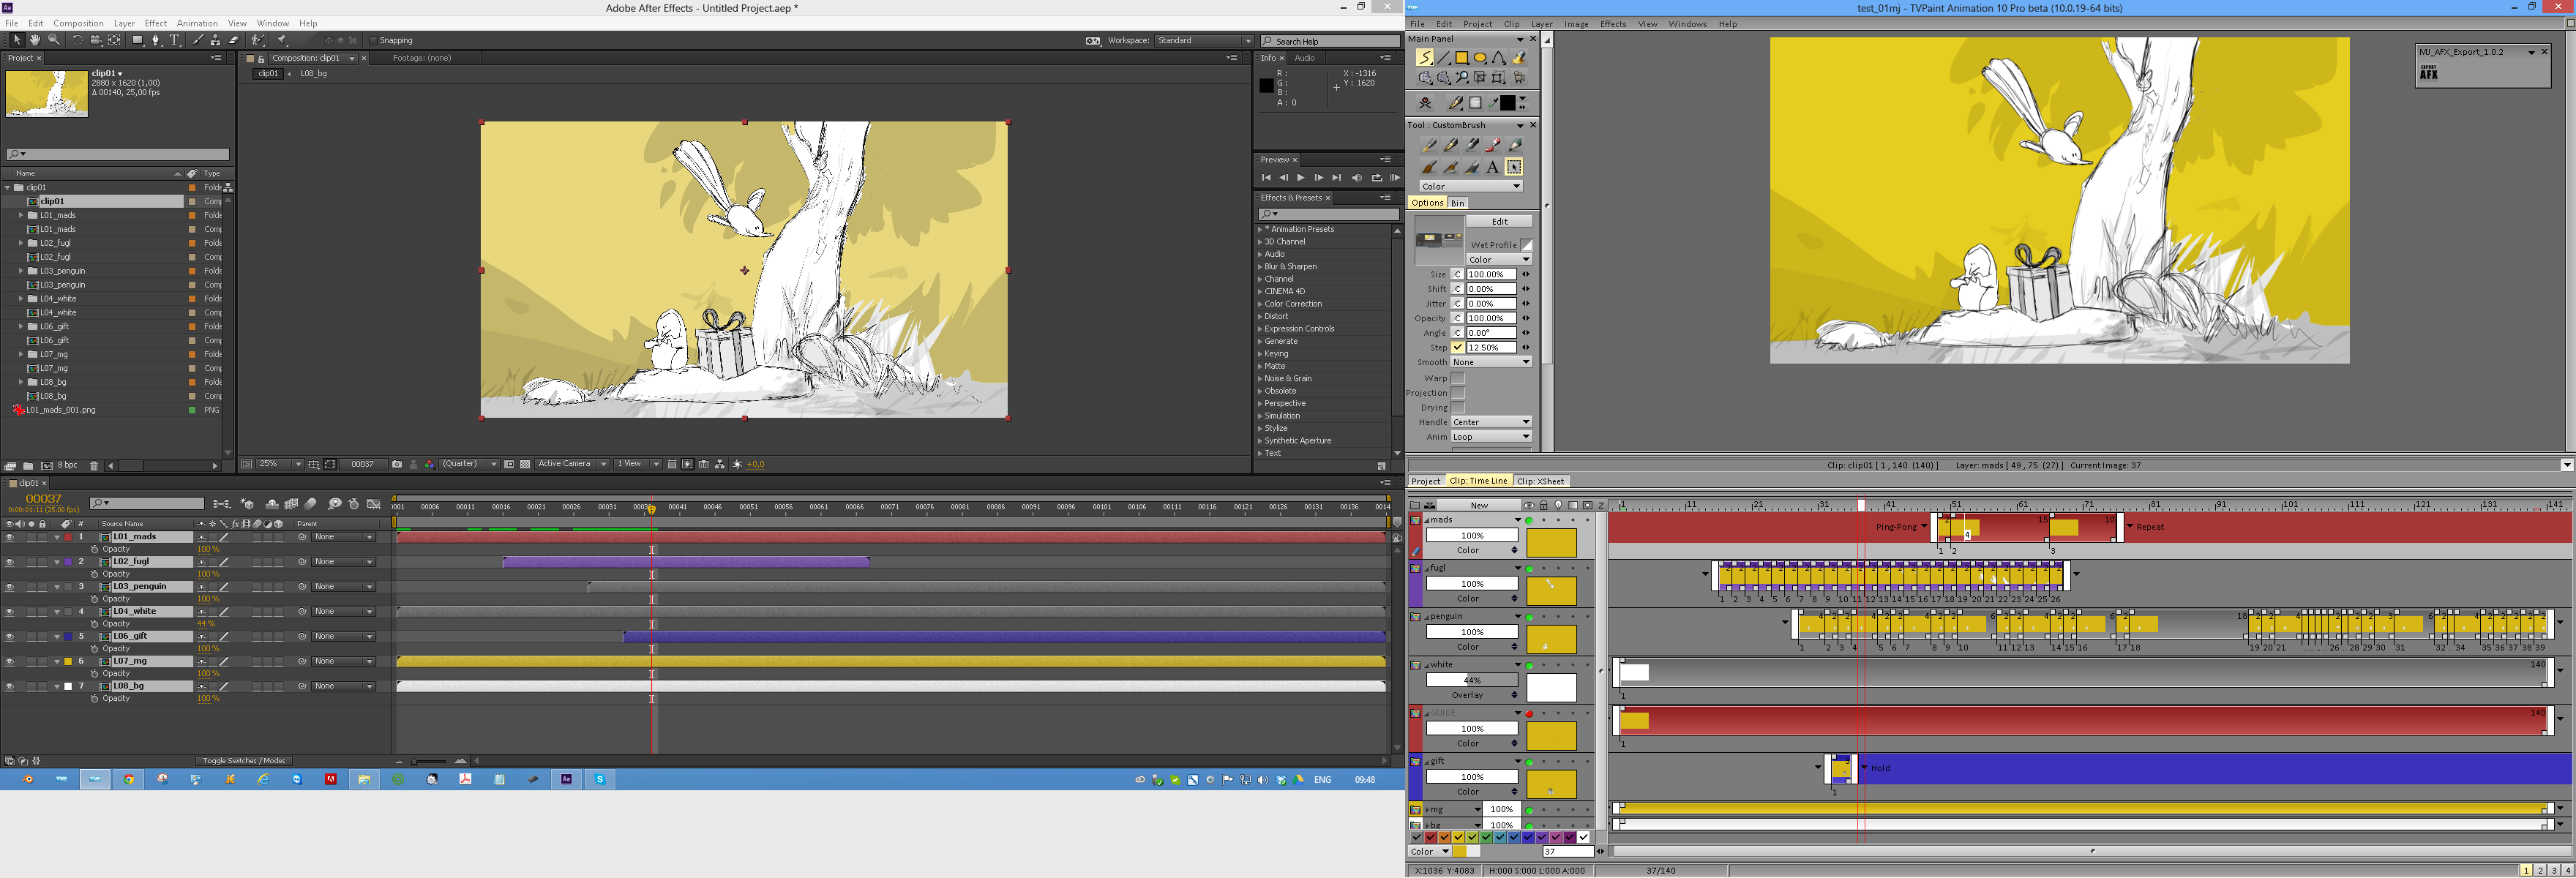The height and width of the screenshot is (878, 2576).
Task: Expand the 3D Channel effects category
Action: tap(1260, 241)
